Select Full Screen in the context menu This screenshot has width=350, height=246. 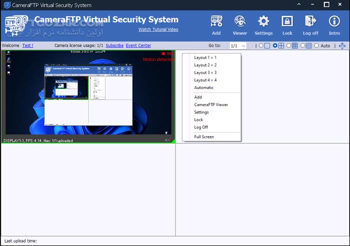[204, 136]
